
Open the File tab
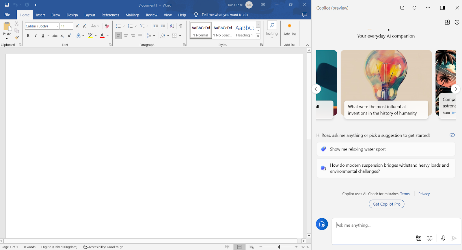click(7, 15)
